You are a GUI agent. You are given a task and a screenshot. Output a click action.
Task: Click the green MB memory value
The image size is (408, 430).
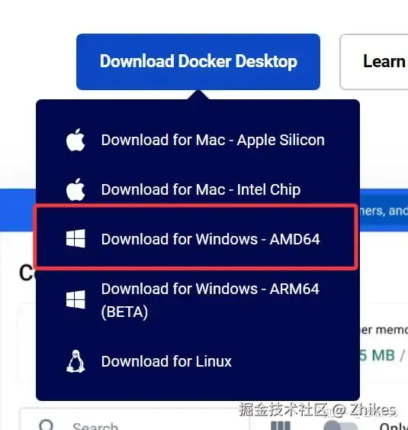point(377,355)
